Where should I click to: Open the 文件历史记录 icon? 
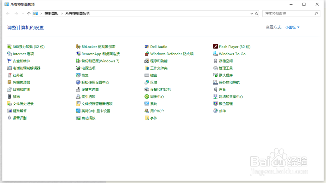click(9, 104)
